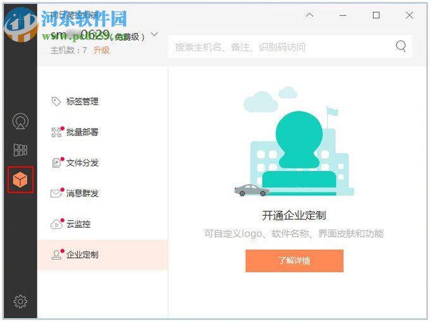The height and width of the screenshot is (322, 430).
Task: Open 文件分发 menu item
Action: pyautogui.click(x=103, y=163)
